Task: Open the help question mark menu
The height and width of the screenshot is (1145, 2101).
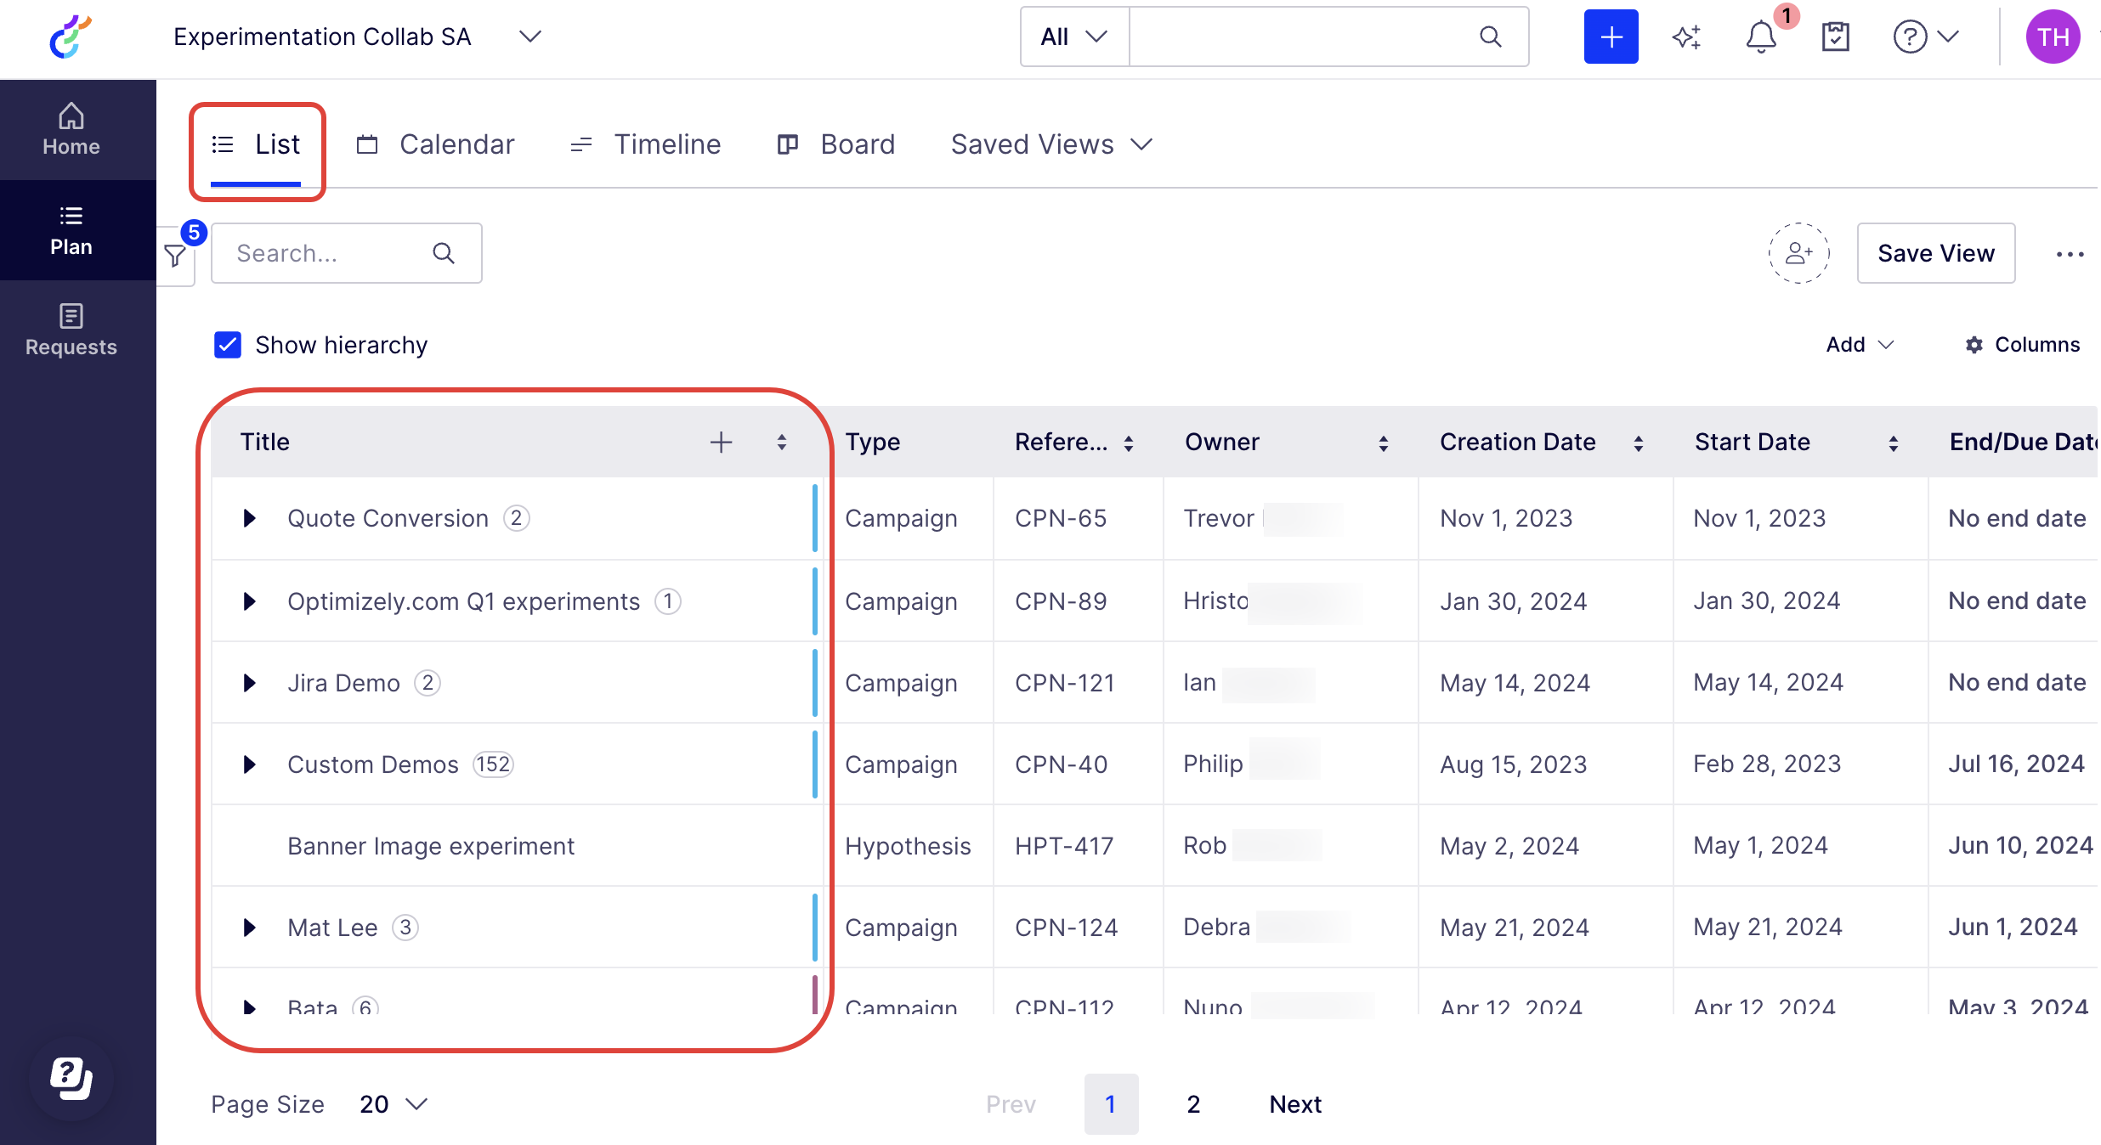Action: coord(1926,37)
